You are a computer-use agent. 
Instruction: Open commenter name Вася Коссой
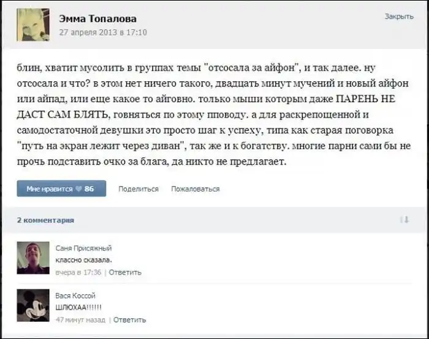point(75,296)
